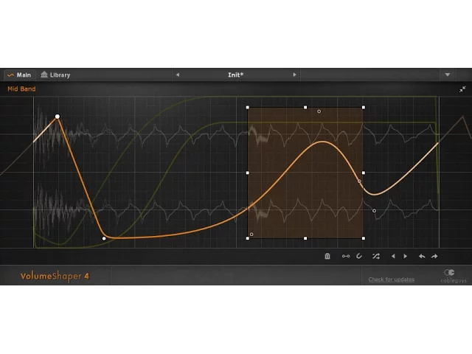The image size is (472, 354).
Task: Select hollow point at selection's bottom-left corner
Action: [x=251, y=235]
